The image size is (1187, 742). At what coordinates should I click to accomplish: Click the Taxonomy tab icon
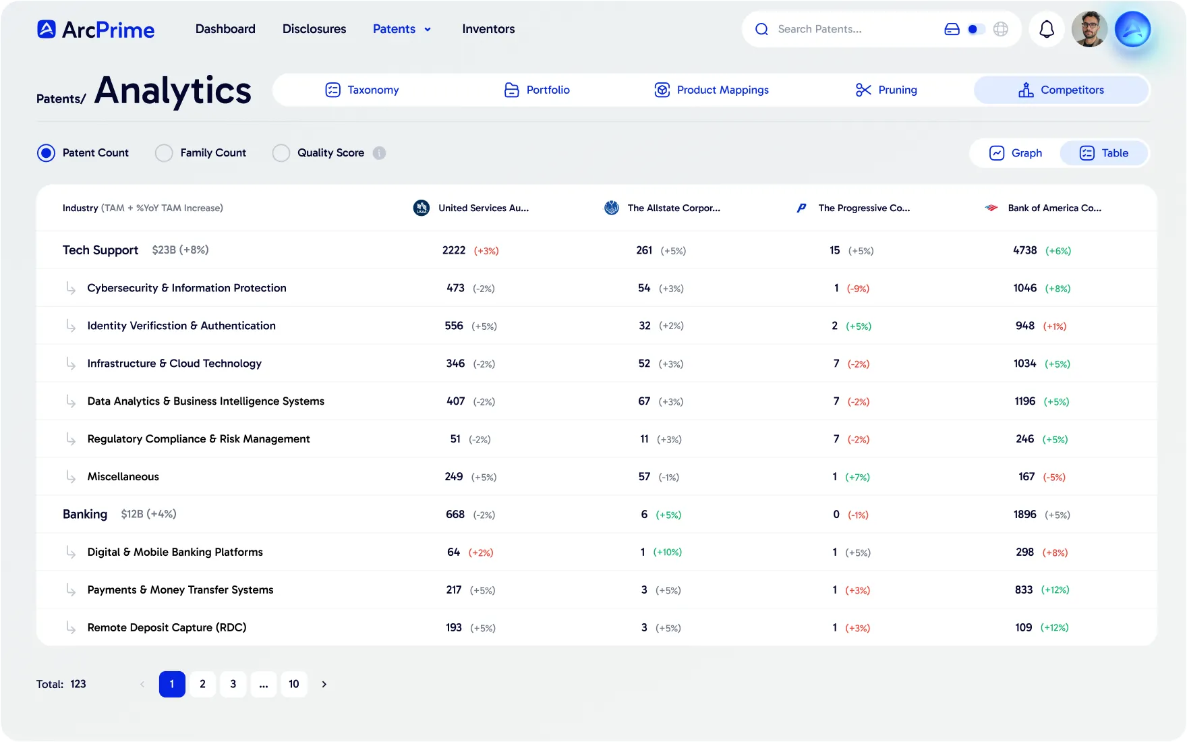pyautogui.click(x=333, y=90)
